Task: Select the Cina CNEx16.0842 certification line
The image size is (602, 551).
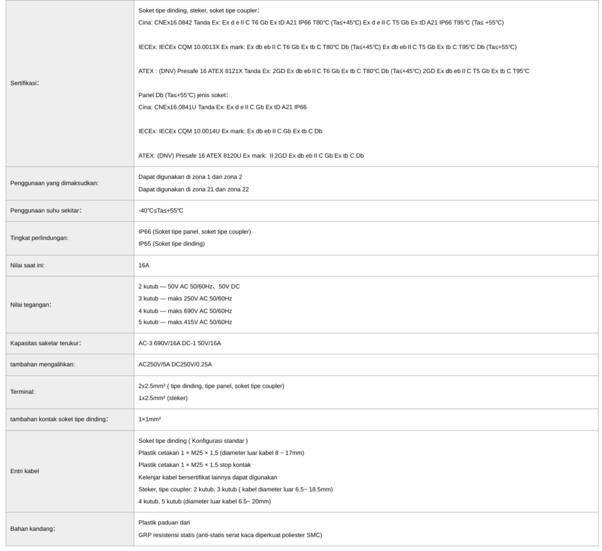Action: (321, 23)
